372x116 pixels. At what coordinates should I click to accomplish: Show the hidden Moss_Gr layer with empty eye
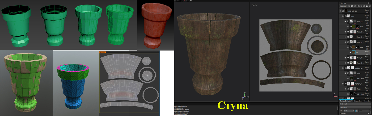tap(345, 37)
